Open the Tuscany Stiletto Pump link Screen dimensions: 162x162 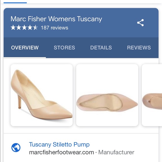pyautogui.click(x=59, y=144)
